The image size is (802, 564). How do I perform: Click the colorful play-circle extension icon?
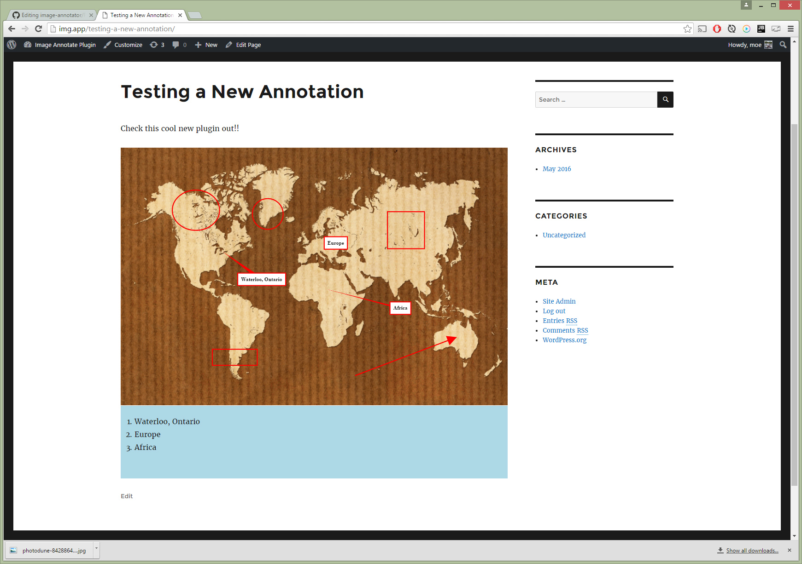746,29
